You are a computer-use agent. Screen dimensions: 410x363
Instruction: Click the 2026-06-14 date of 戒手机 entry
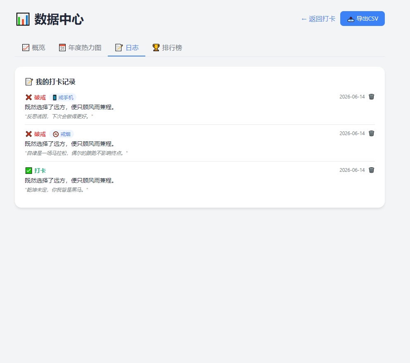point(352,97)
